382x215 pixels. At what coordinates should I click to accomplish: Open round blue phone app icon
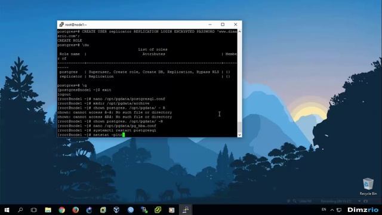tap(131, 210)
